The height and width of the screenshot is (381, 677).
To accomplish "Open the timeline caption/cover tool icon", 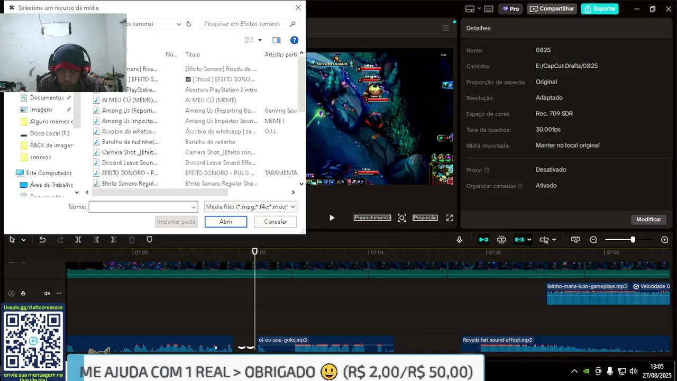I will point(575,240).
